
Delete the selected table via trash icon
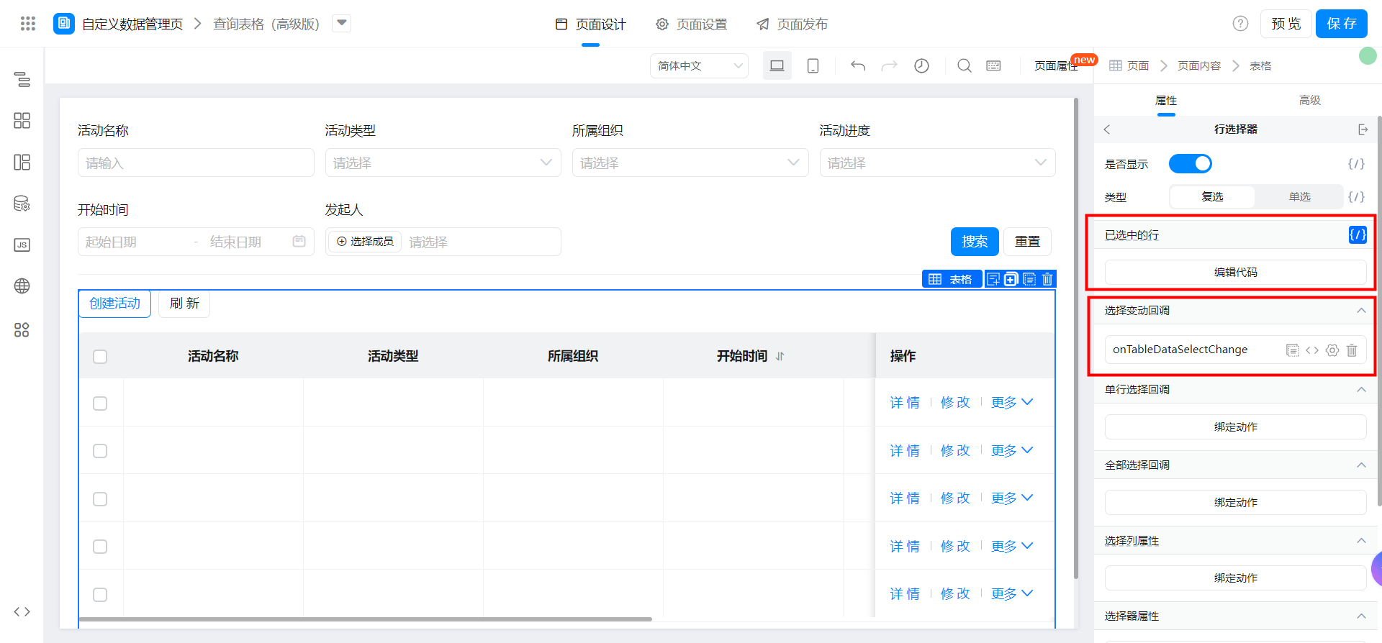pyautogui.click(x=1047, y=279)
